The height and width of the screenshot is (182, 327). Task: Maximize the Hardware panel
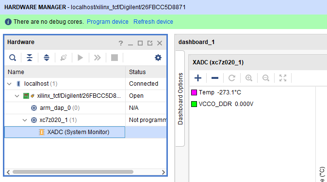coord(140,43)
